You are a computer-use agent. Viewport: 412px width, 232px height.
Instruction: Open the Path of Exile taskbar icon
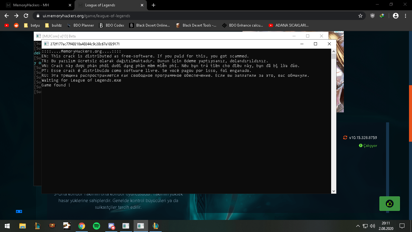(x=52, y=226)
